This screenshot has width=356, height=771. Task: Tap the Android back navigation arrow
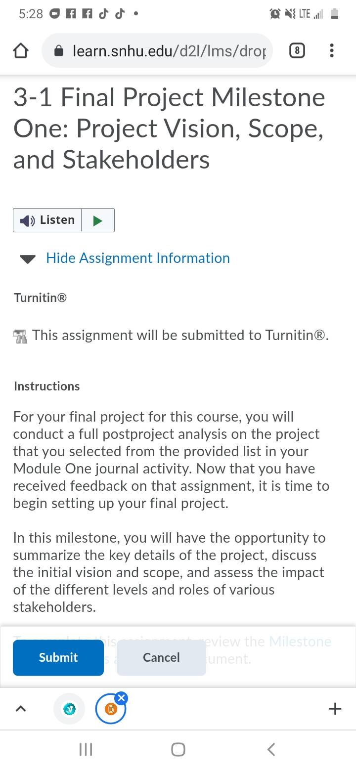click(271, 750)
